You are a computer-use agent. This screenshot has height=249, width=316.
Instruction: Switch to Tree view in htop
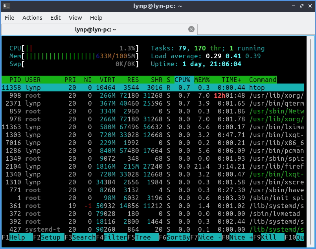pyautogui.click(x=143, y=237)
